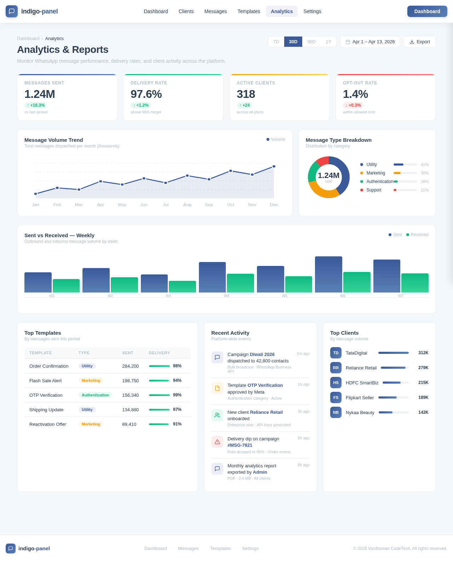Click the Utility legend color dot
453x562 pixels.
pos(362,165)
